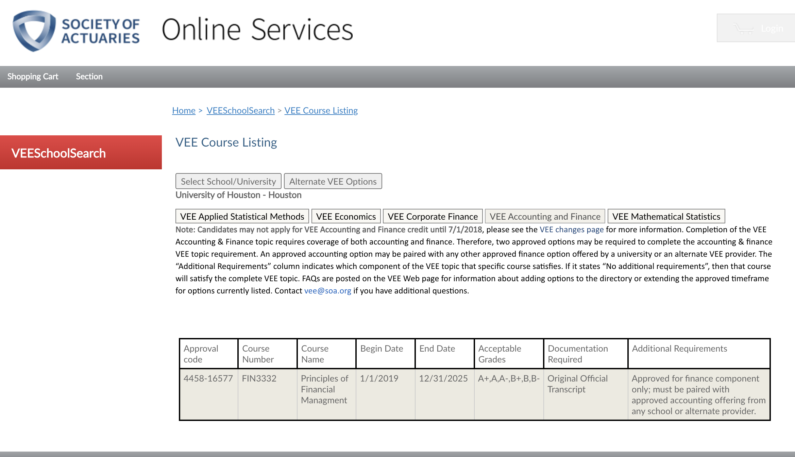Go to Home breadcrumb link
This screenshot has width=795, height=457.
184,111
